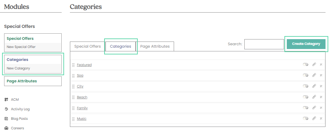Delete the Spa category with X icon

(x=321, y=75)
